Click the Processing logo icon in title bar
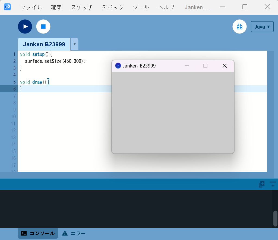This screenshot has width=278, height=240. coord(7,7)
